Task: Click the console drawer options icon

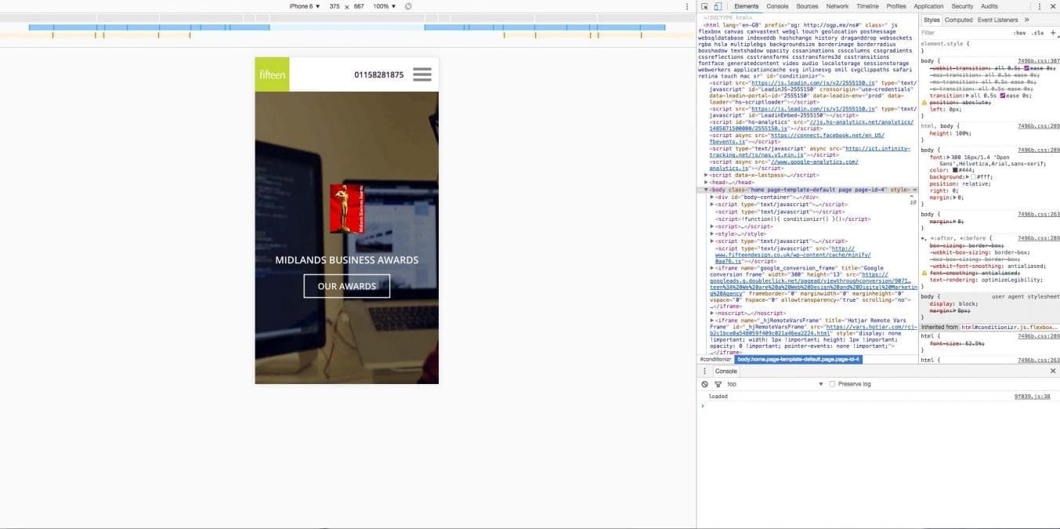Action: click(x=704, y=371)
